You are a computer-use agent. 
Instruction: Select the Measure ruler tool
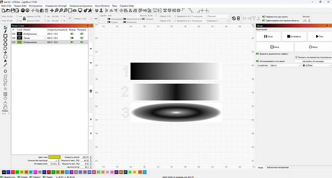(x=5, y=65)
